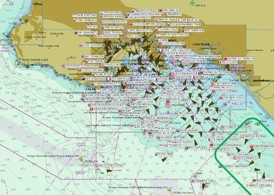Select the NAVIOS CORAL label
This screenshot has height=195, width=274.
[144, 11]
